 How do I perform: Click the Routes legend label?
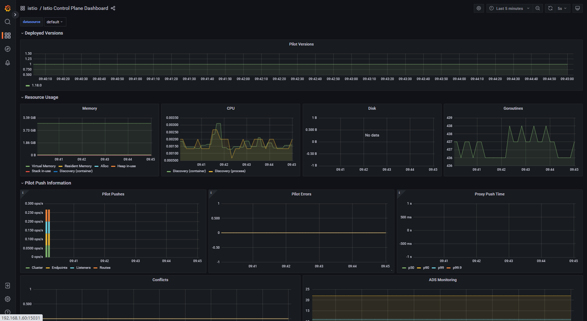click(x=105, y=268)
